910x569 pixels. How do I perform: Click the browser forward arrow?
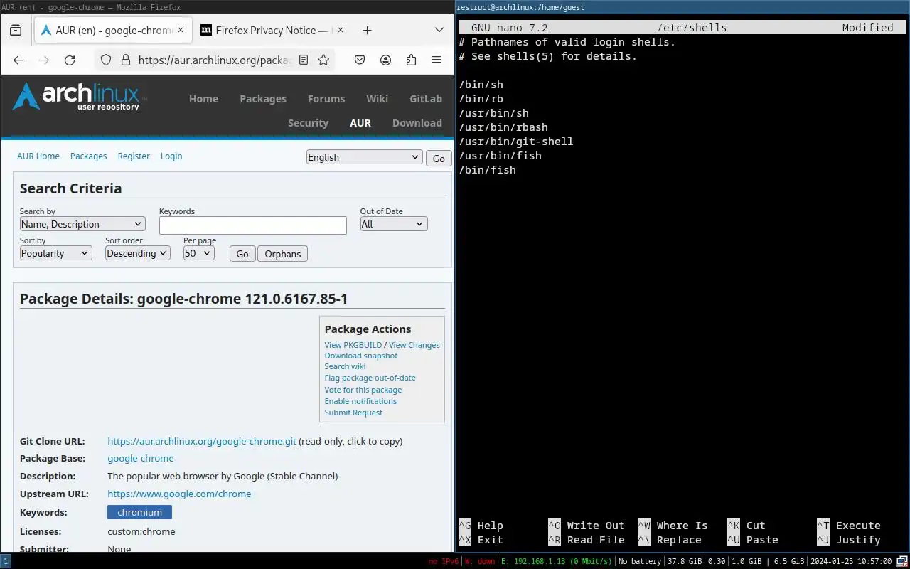click(x=44, y=60)
